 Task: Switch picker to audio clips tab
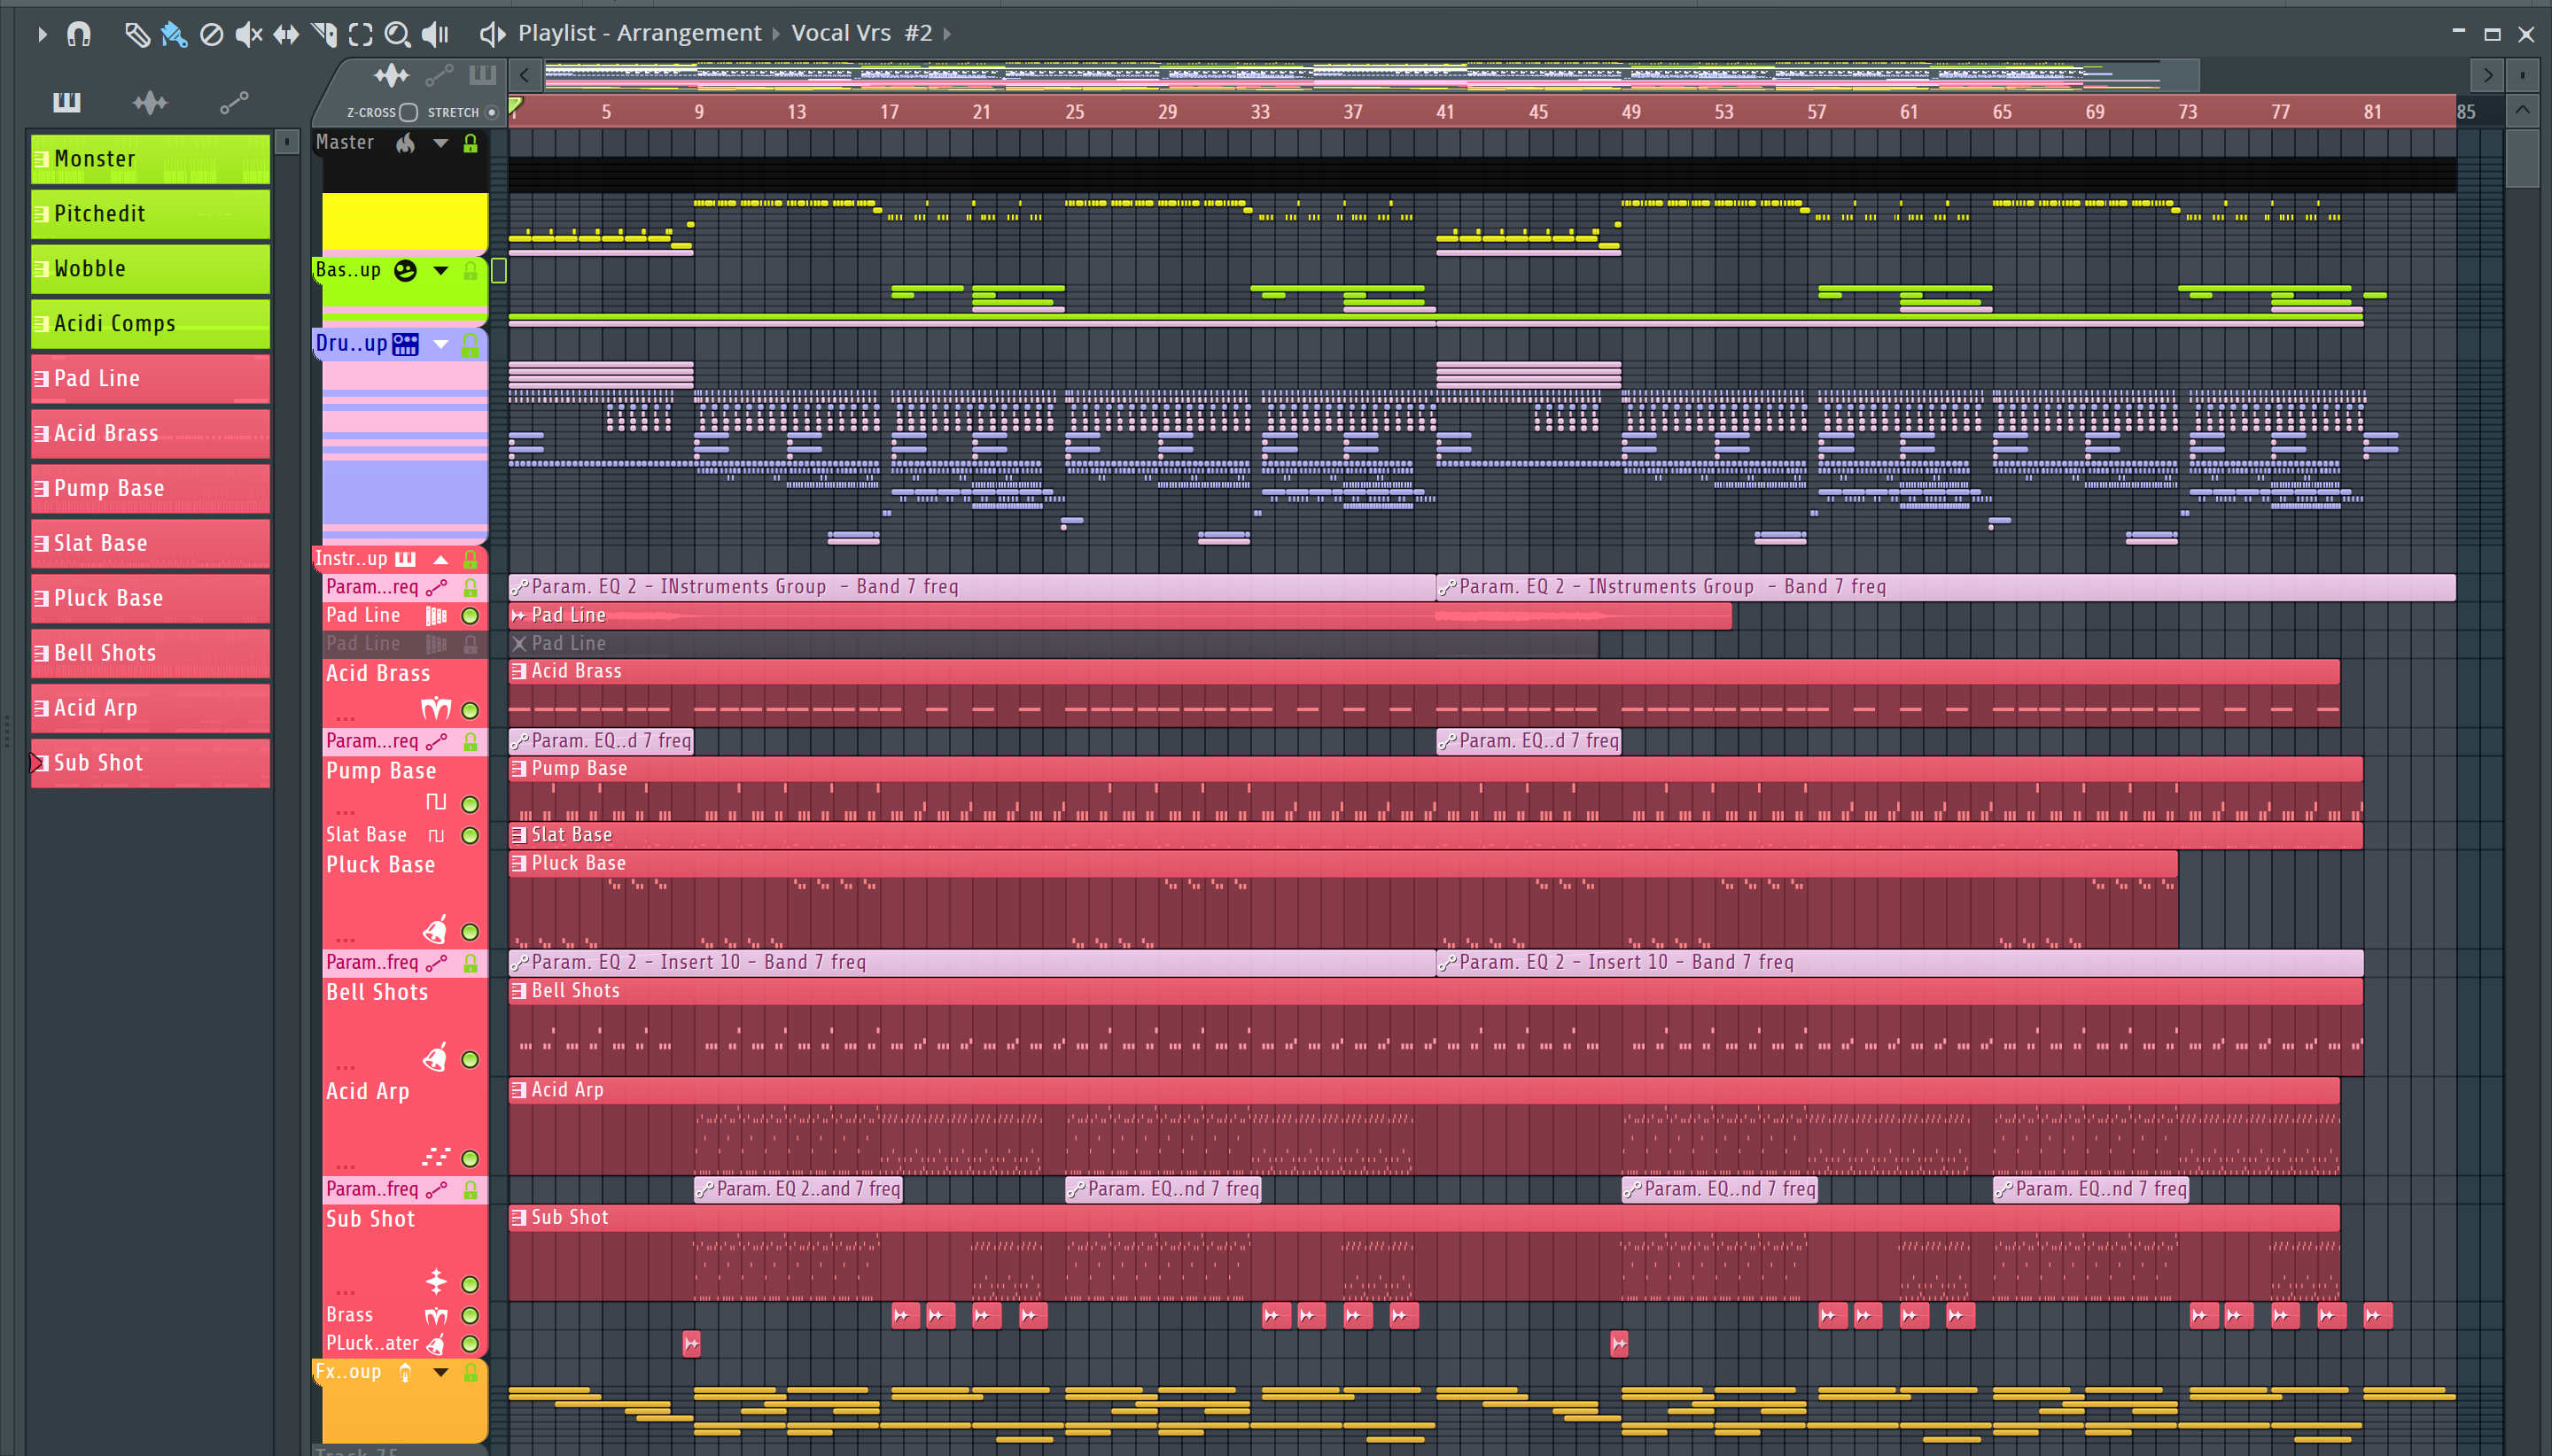point(150,102)
